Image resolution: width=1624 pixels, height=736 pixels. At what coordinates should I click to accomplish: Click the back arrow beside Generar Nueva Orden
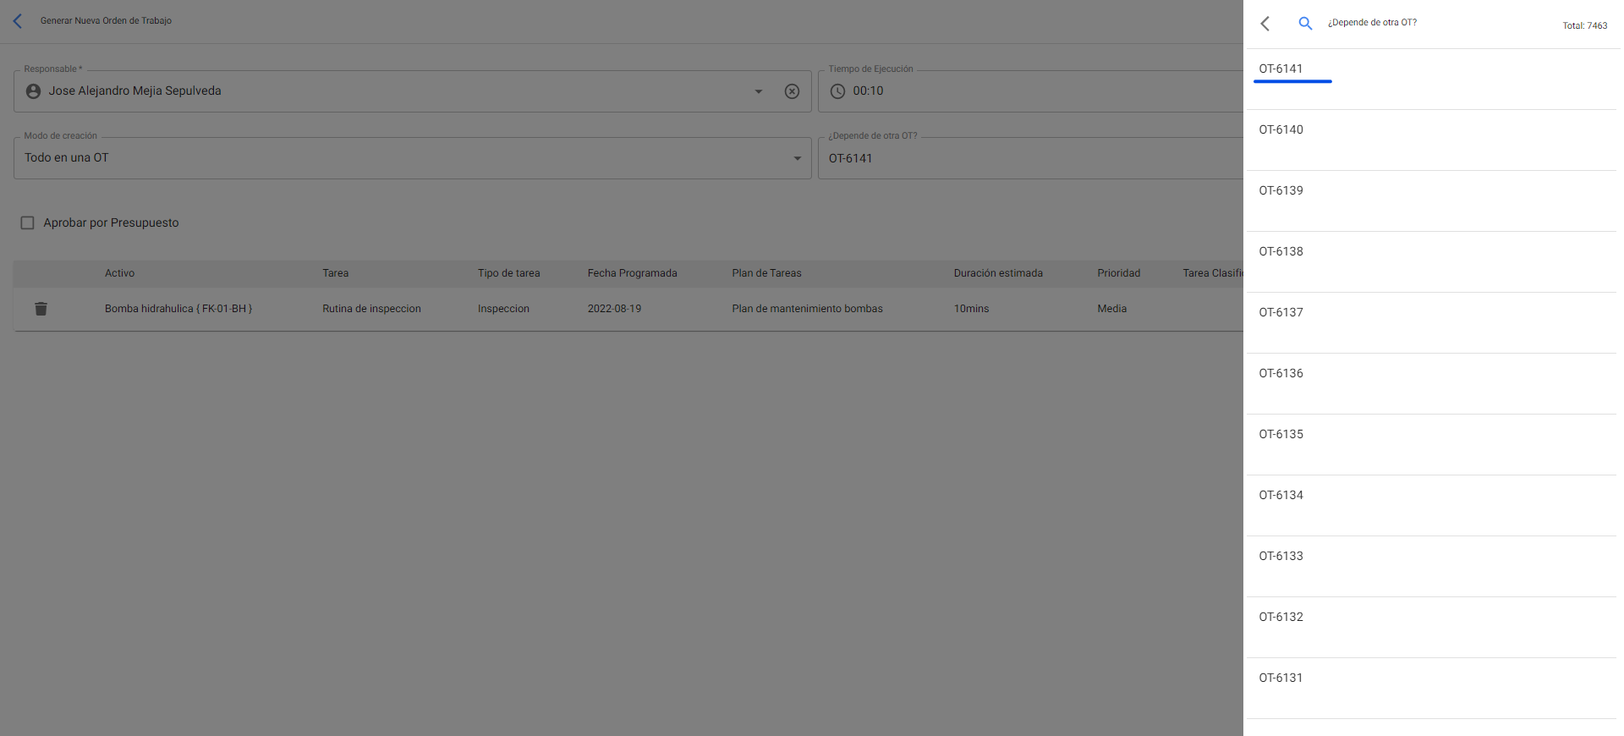coord(18,21)
